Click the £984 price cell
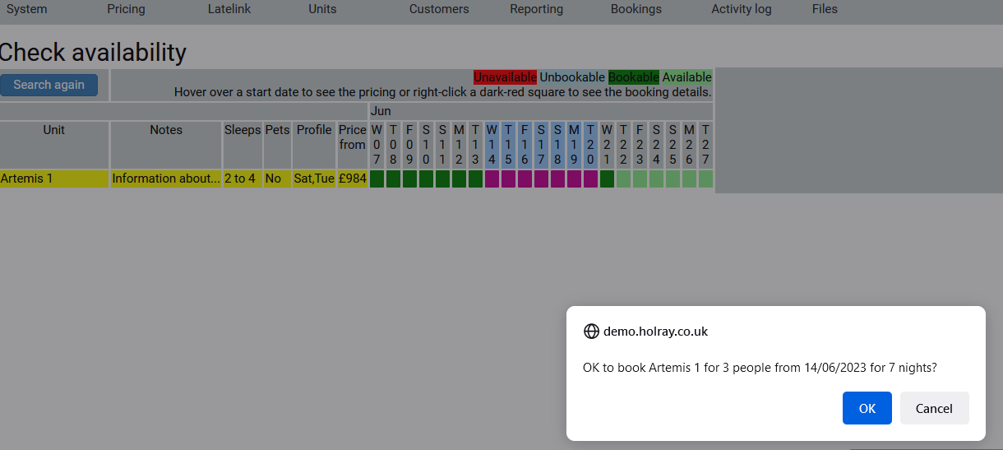This screenshot has width=1003, height=450. point(353,179)
